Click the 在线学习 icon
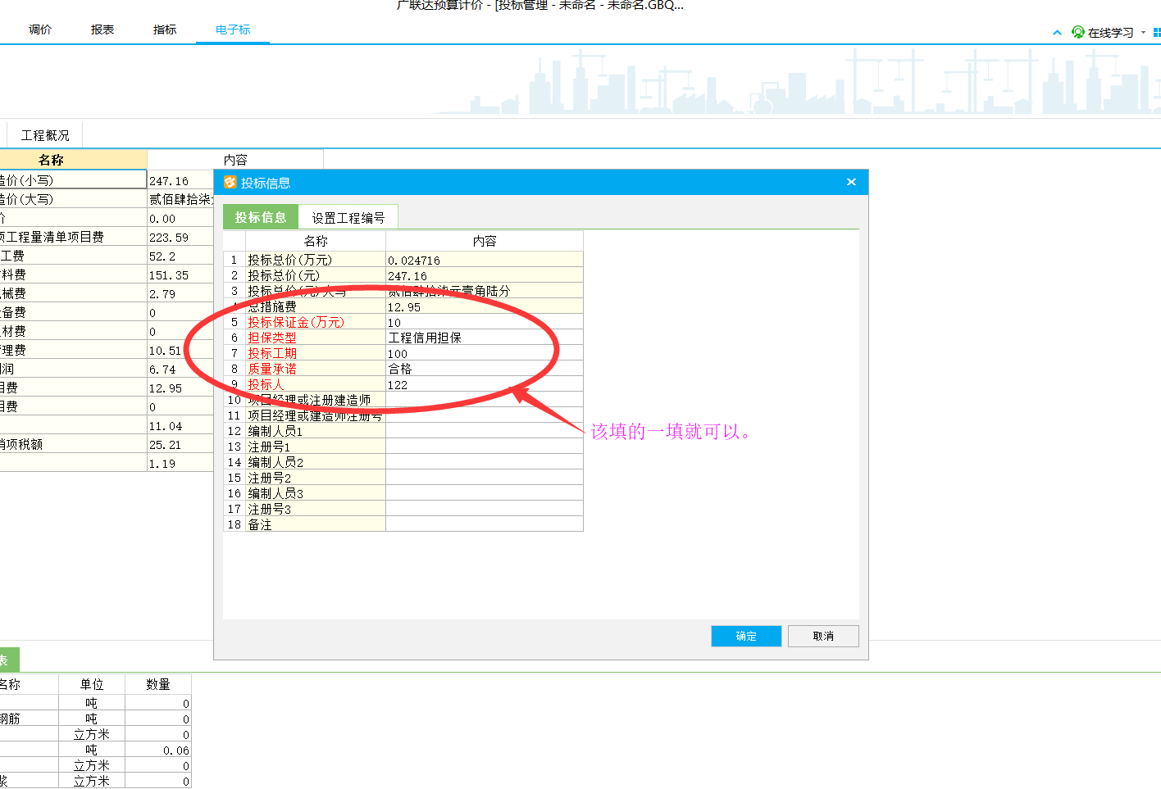 click(1078, 32)
